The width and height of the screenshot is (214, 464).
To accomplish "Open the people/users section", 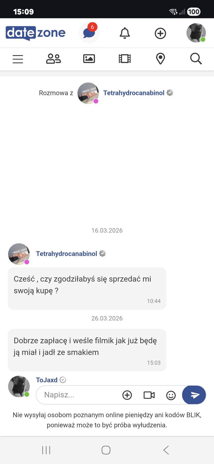I will pos(53,59).
